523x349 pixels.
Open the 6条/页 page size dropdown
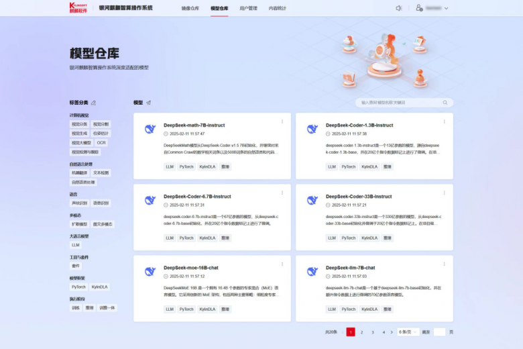(x=408, y=332)
